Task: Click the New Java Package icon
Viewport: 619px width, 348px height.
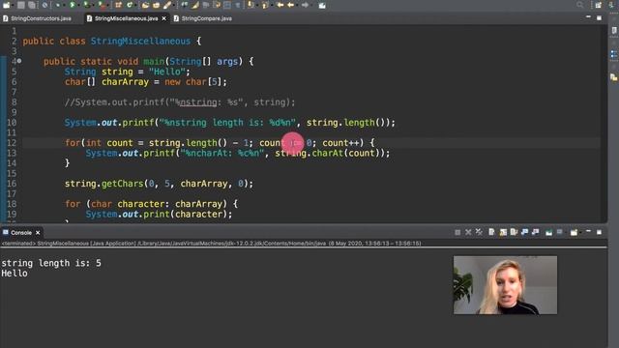Action: tap(118, 5)
